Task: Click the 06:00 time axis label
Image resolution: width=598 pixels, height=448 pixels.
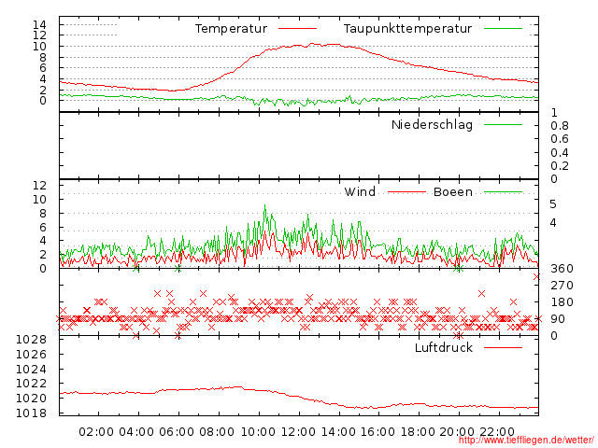Action: click(177, 432)
